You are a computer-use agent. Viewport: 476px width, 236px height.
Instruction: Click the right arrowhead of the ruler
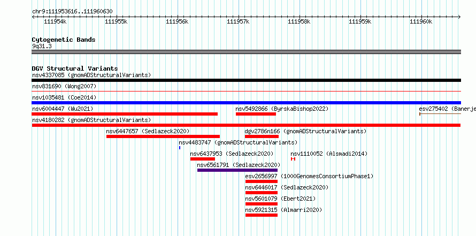click(459, 17)
